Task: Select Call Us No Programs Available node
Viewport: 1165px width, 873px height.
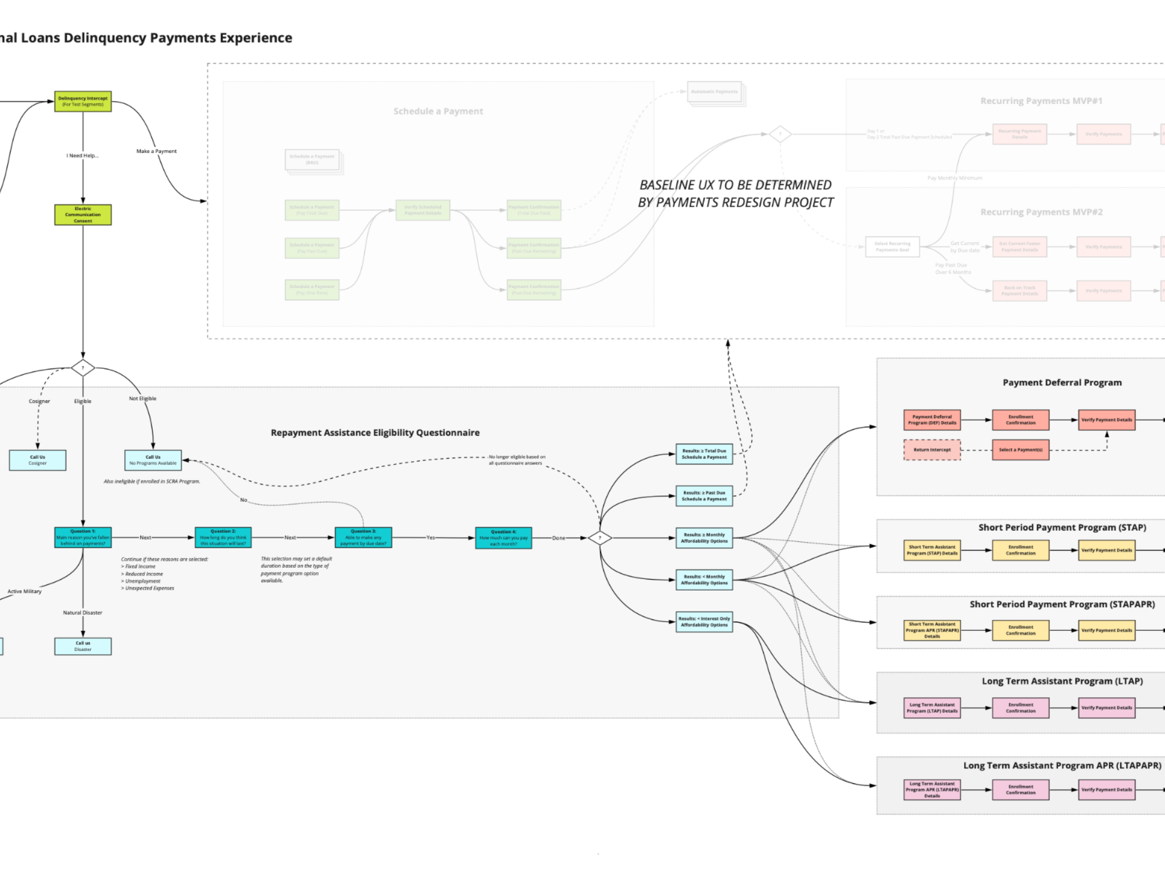Action: pos(153,460)
